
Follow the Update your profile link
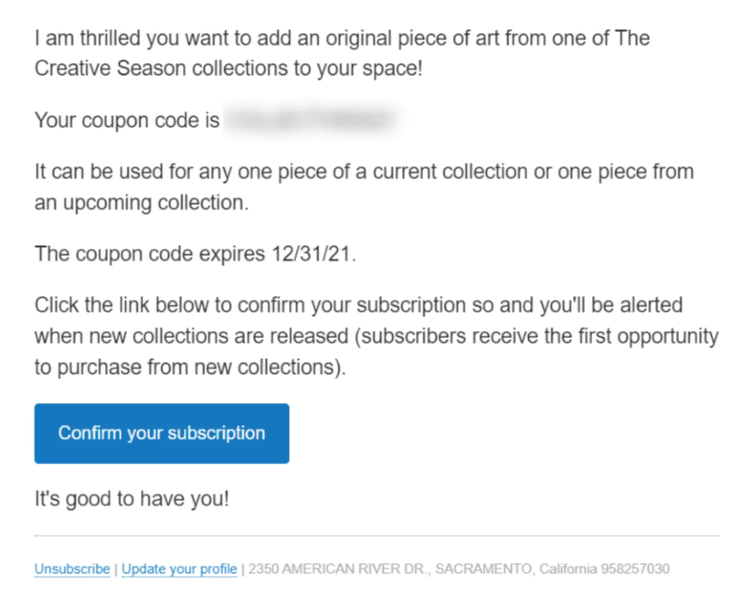pos(179,569)
